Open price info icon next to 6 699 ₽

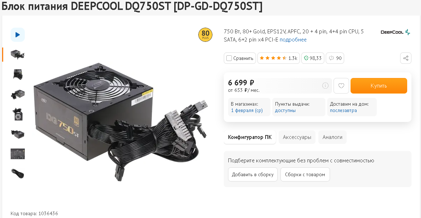[325, 86]
